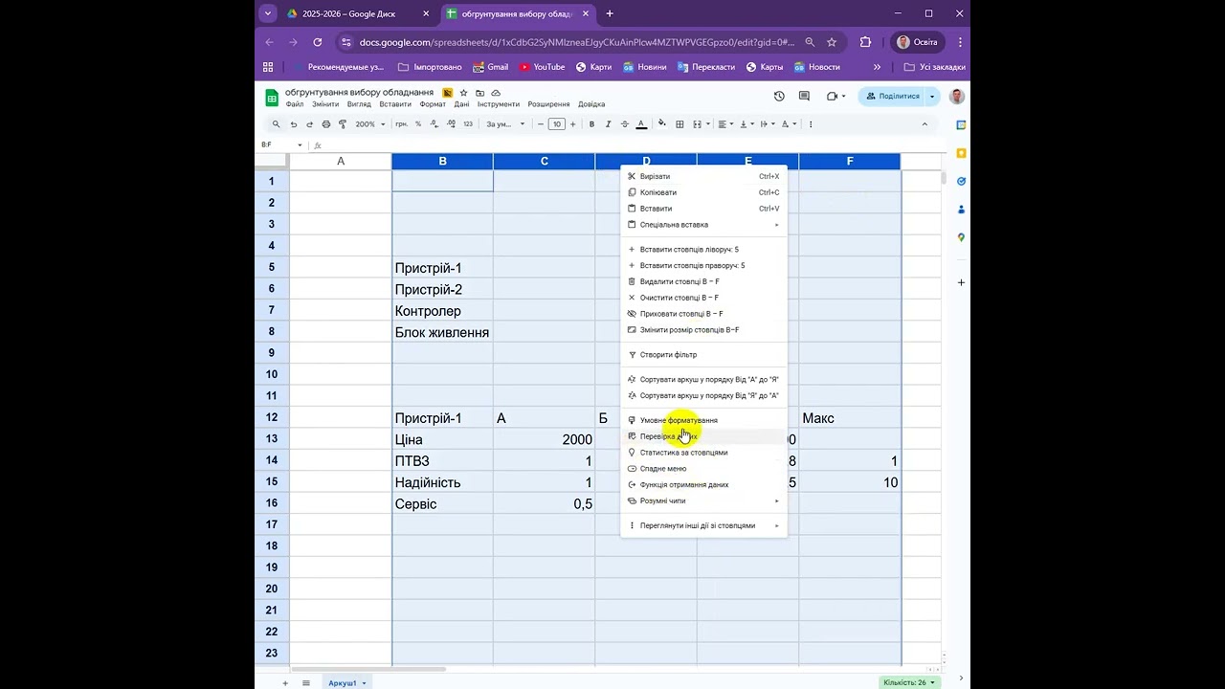Toggle italic formatting
The image size is (1225, 689).
click(608, 124)
